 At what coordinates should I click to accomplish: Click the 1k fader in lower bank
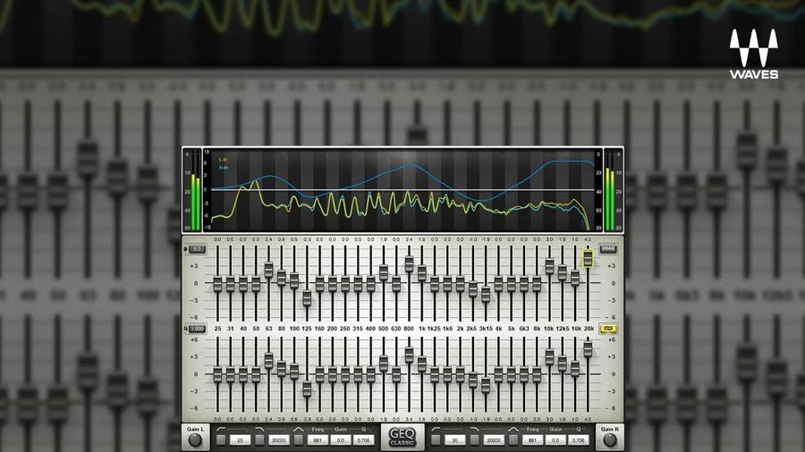tap(422, 364)
